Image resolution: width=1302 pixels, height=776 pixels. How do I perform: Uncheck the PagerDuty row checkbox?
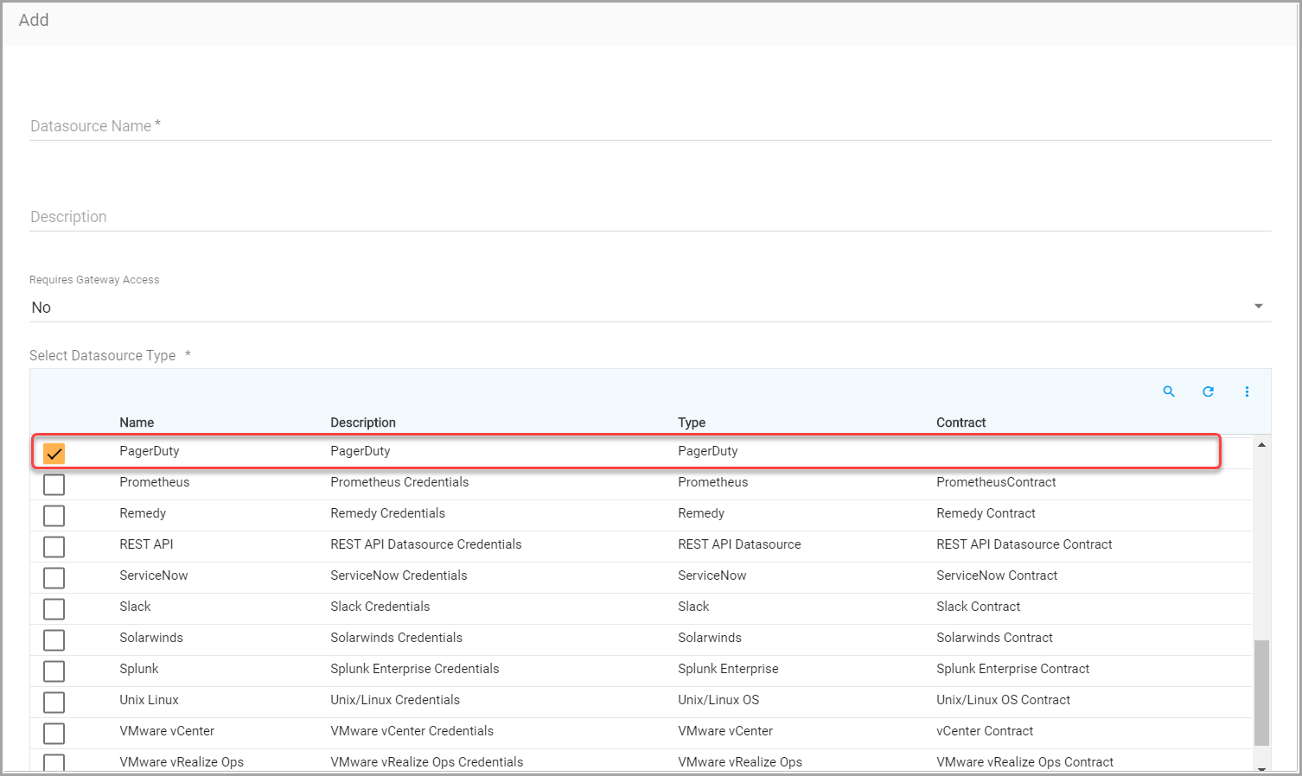pos(54,453)
